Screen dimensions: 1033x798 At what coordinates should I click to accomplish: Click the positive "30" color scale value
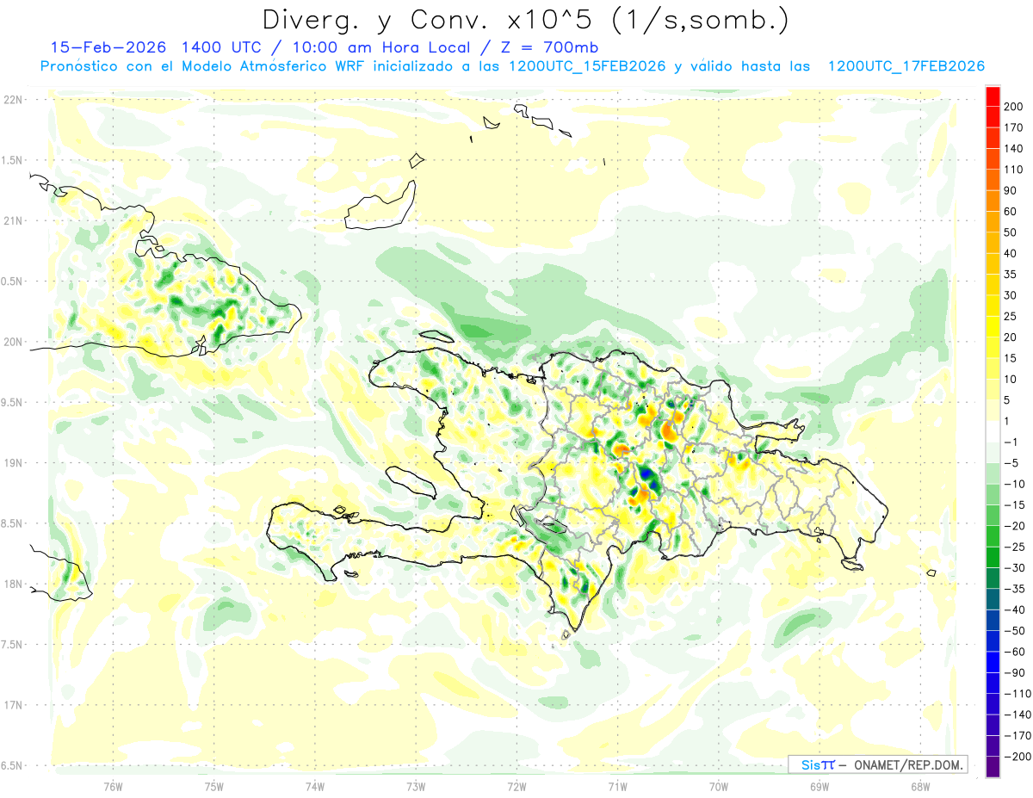point(1011,295)
